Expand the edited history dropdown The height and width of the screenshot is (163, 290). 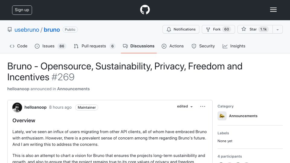click(185, 107)
